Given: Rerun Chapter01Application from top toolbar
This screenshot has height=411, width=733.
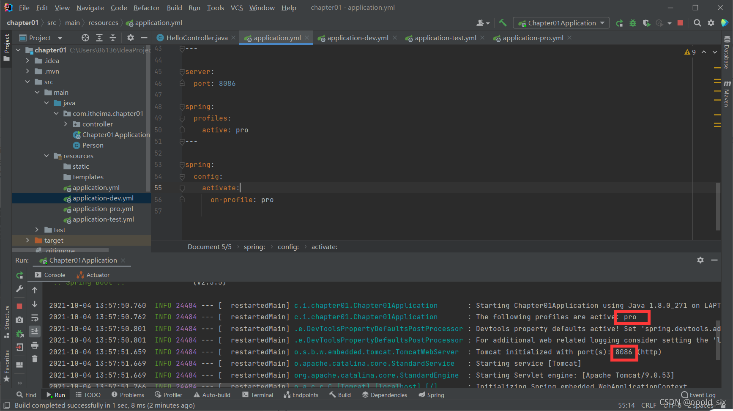Looking at the screenshot, I should 619,23.
